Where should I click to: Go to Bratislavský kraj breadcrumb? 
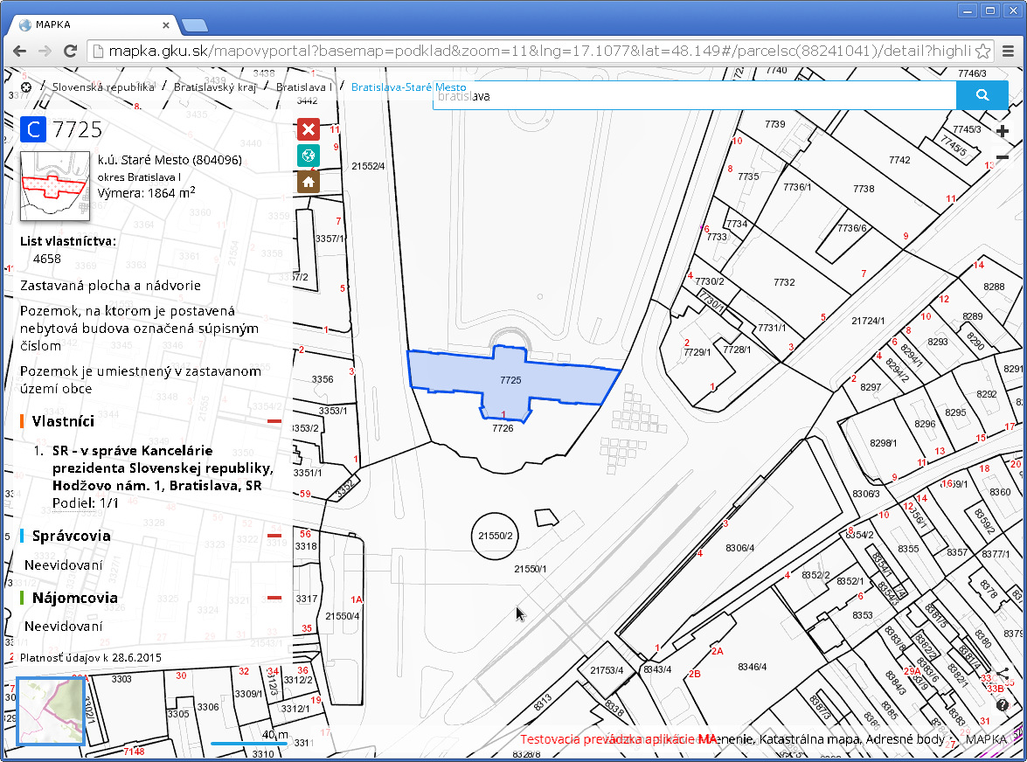214,87
